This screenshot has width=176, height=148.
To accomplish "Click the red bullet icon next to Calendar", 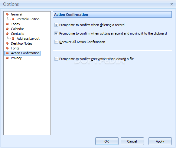I will [7, 29].
